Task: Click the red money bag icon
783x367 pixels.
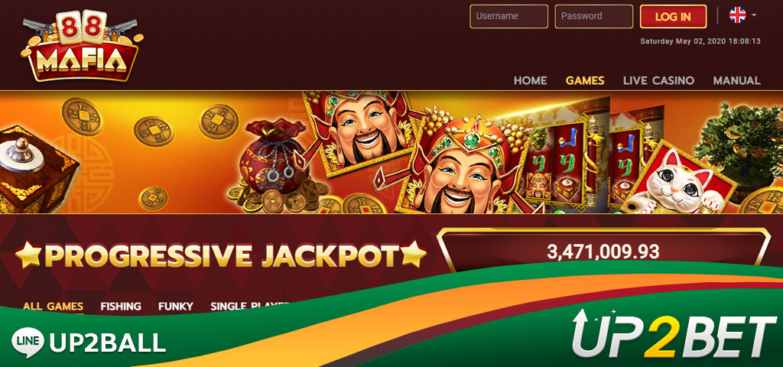Action: [272, 158]
